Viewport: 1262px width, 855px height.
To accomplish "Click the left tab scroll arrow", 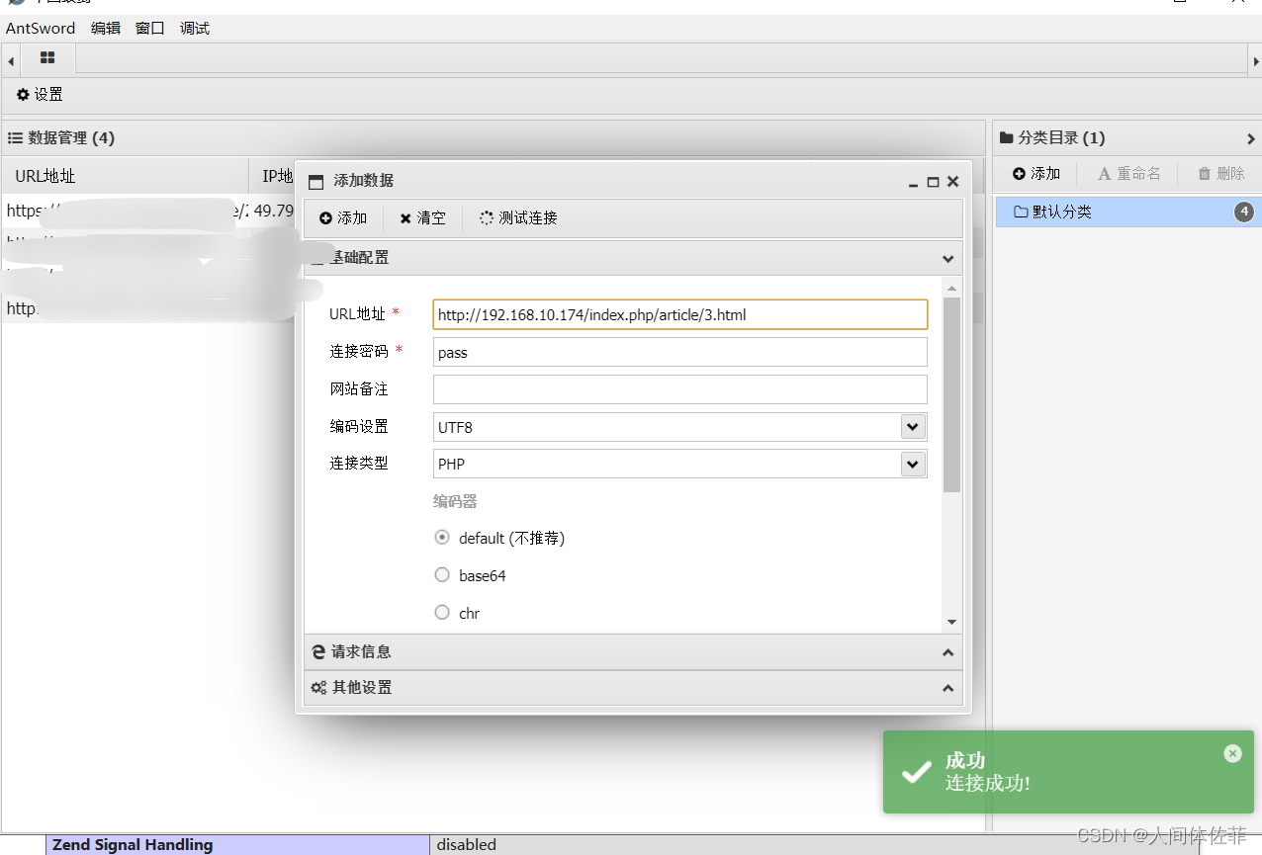I will 10,60.
